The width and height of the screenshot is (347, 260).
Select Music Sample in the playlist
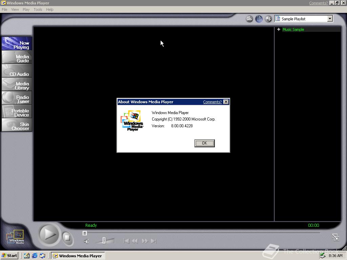pyautogui.click(x=293, y=29)
